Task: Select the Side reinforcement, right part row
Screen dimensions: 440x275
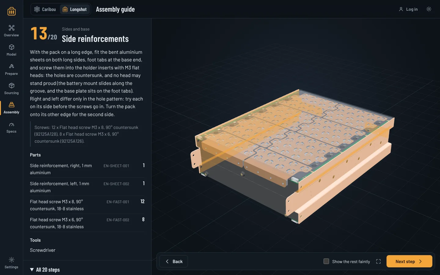Action: pyautogui.click(x=87, y=169)
